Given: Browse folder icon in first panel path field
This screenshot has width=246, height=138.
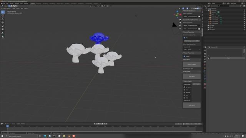Looking at the screenshot, I should click(x=199, y=16).
